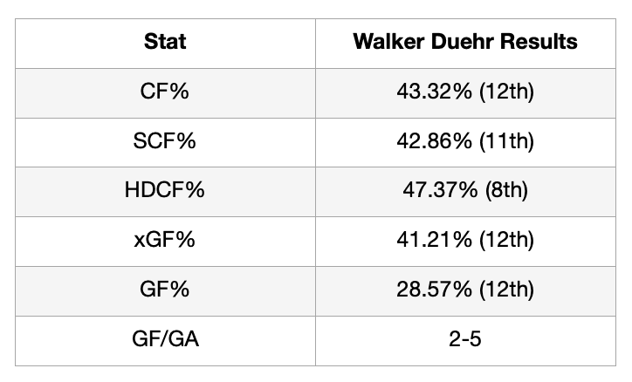Select the GF% stat label
The width and height of the screenshot is (632, 382).
pos(164,287)
